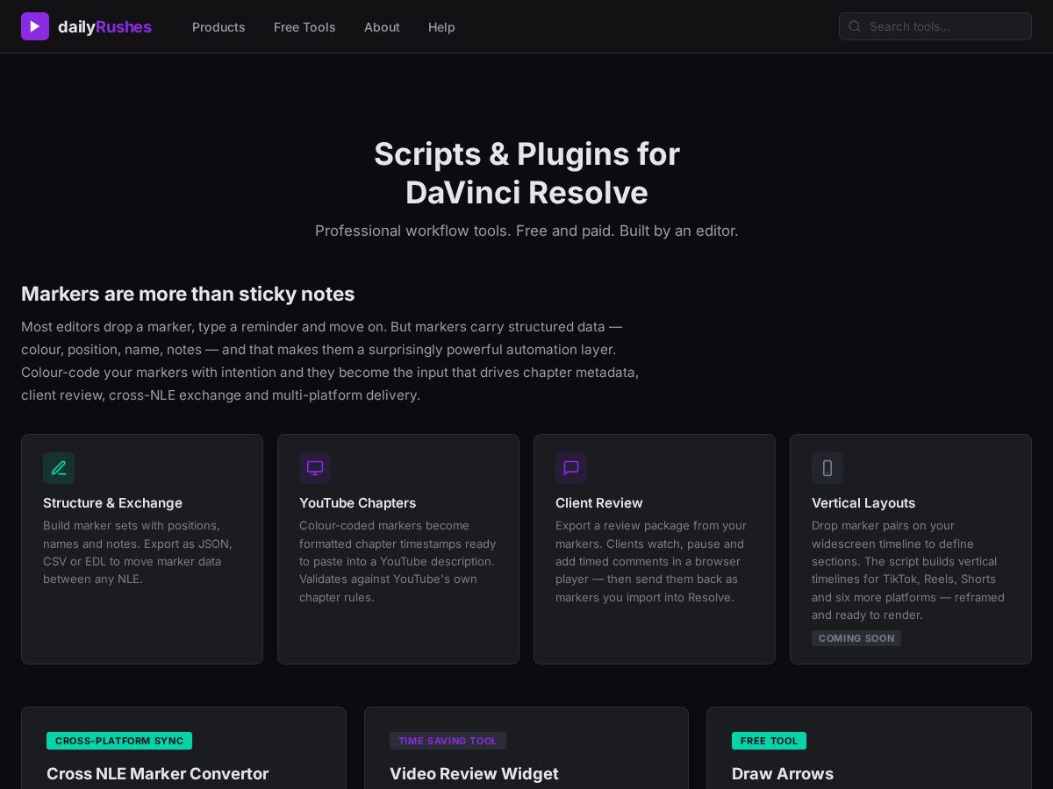Open the Draw Arrows tool
Image resolution: width=1053 pixels, height=789 pixels.
click(783, 774)
